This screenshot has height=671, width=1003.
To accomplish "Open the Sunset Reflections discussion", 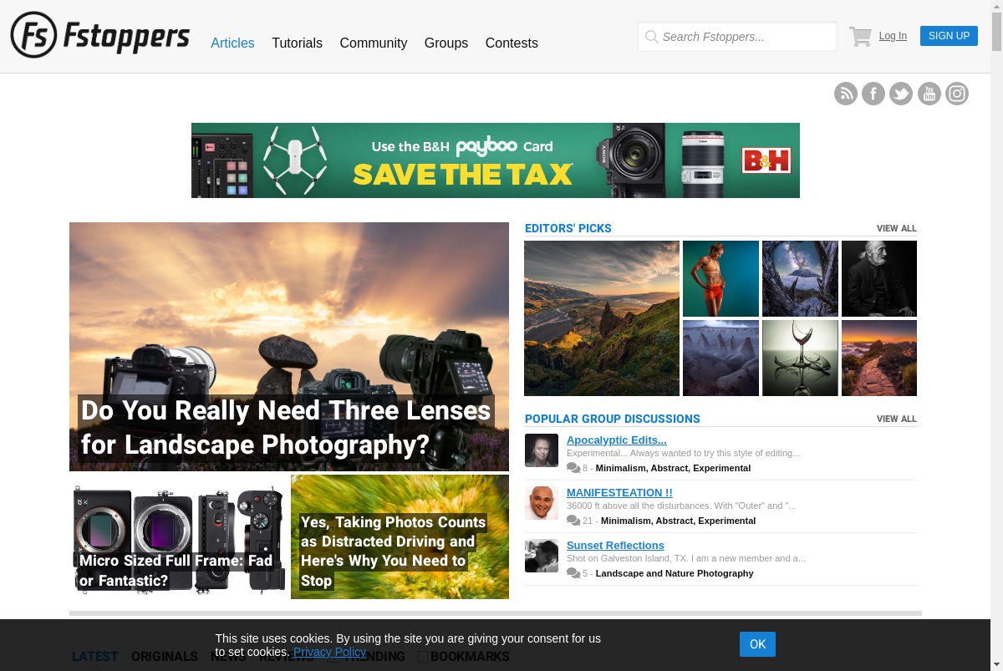I will (x=615, y=546).
